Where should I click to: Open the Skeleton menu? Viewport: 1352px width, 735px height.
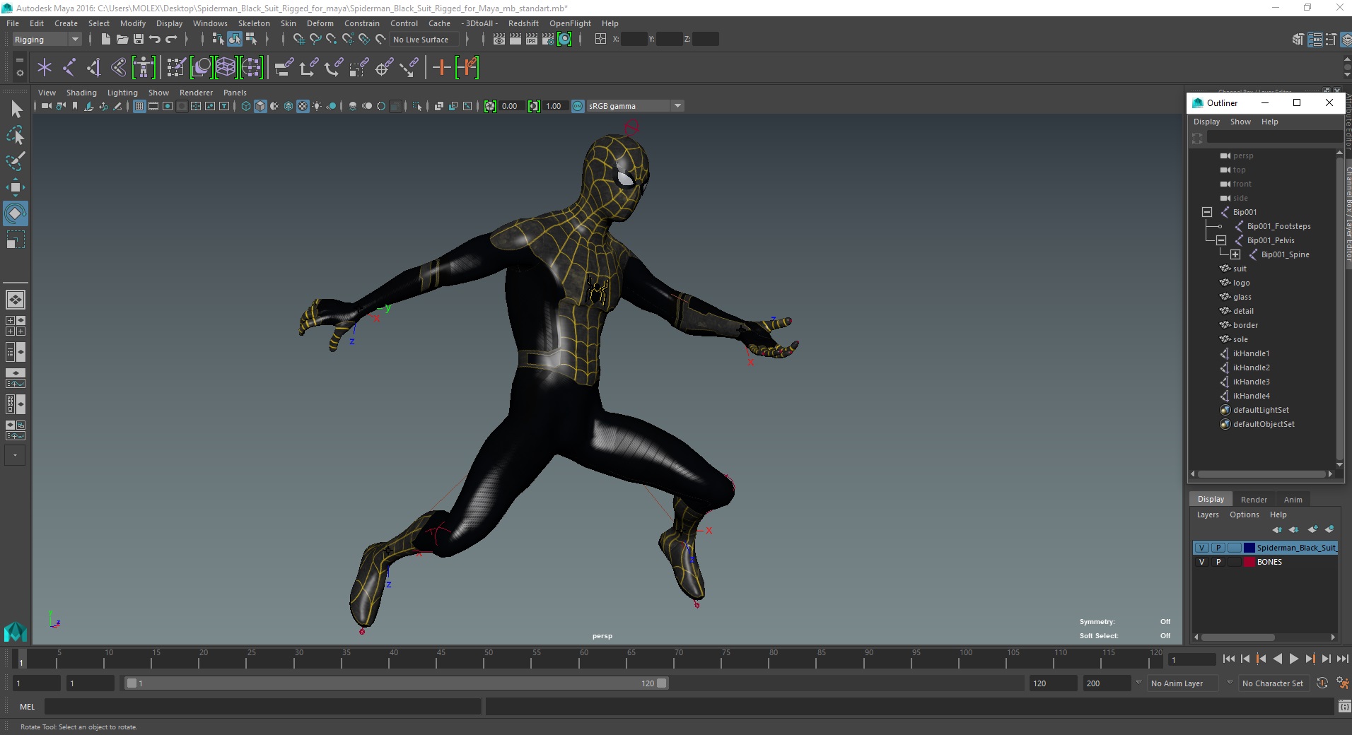[253, 23]
